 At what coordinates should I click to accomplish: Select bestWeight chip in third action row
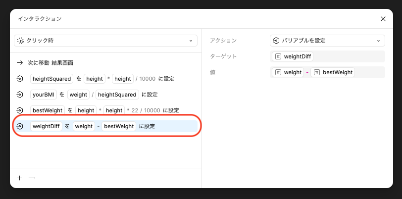(x=48, y=110)
